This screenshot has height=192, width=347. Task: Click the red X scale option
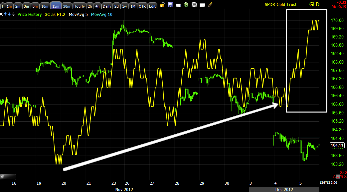point(345,176)
